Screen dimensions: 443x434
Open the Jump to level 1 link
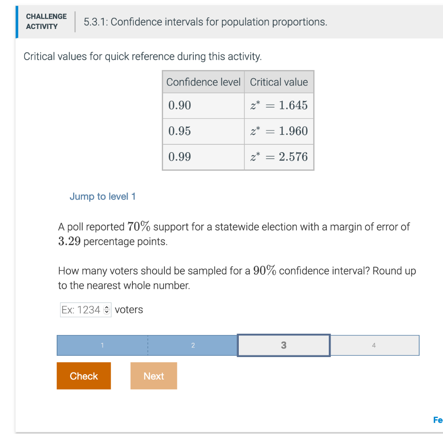(x=102, y=196)
